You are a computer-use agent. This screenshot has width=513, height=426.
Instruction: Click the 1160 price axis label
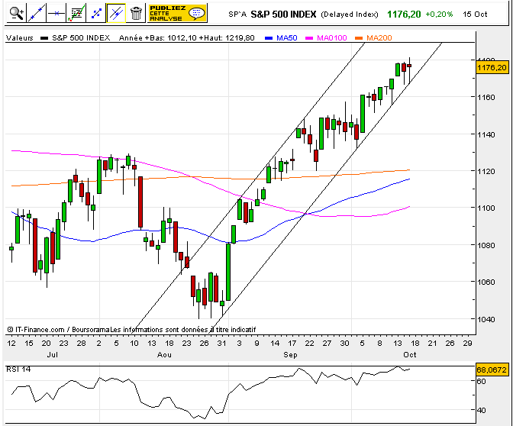(x=487, y=97)
